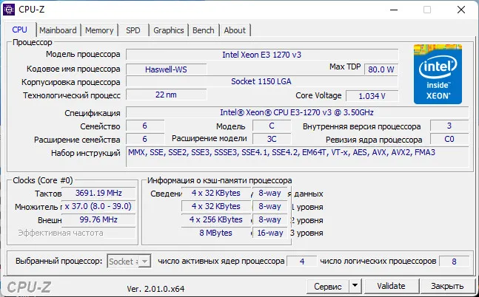Select the 1.034 V core voltage value

tap(372, 96)
